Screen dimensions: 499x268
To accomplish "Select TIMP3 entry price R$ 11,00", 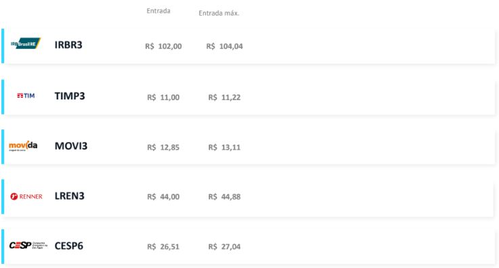I will [x=163, y=97].
